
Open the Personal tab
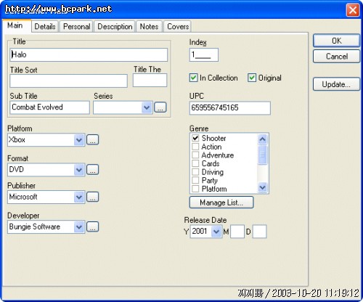point(76,26)
